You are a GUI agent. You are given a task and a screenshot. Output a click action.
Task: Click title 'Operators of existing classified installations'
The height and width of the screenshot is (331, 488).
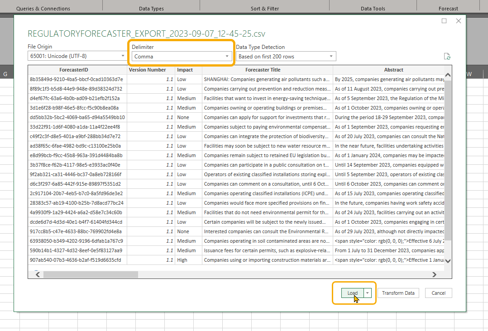(x=268, y=174)
